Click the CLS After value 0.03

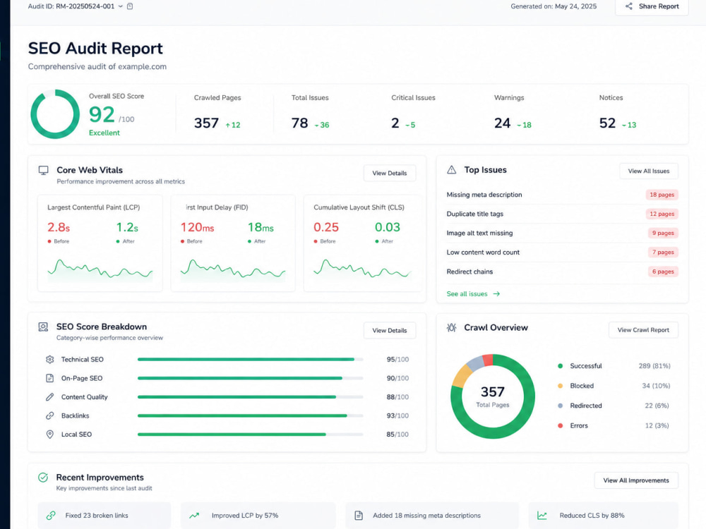(x=387, y=227)
